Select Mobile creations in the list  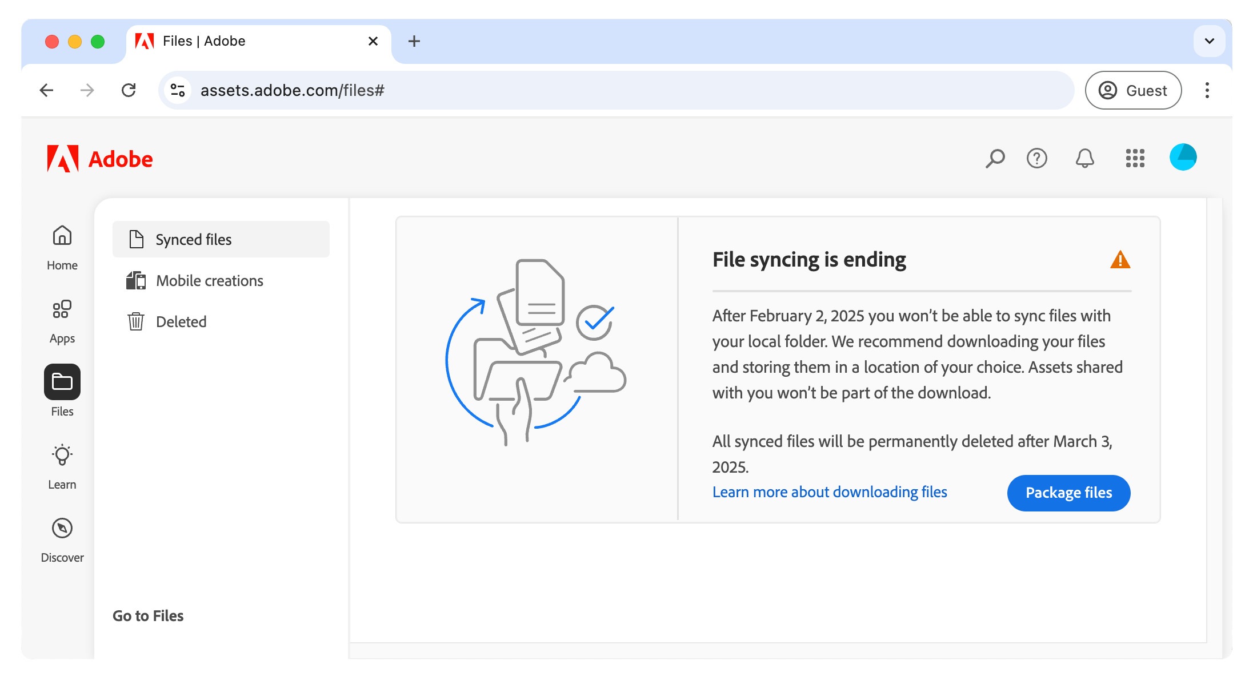pyautogui.click(x=221, y=280)
